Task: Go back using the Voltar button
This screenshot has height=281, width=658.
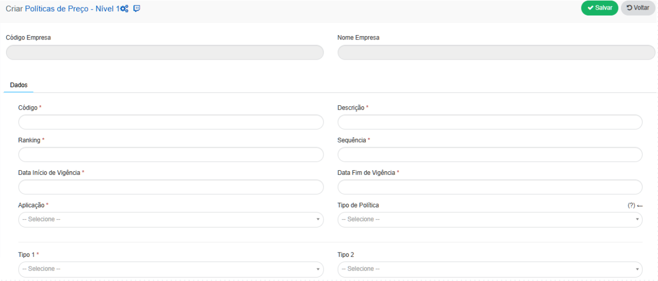Action: [x=638, y=8]
